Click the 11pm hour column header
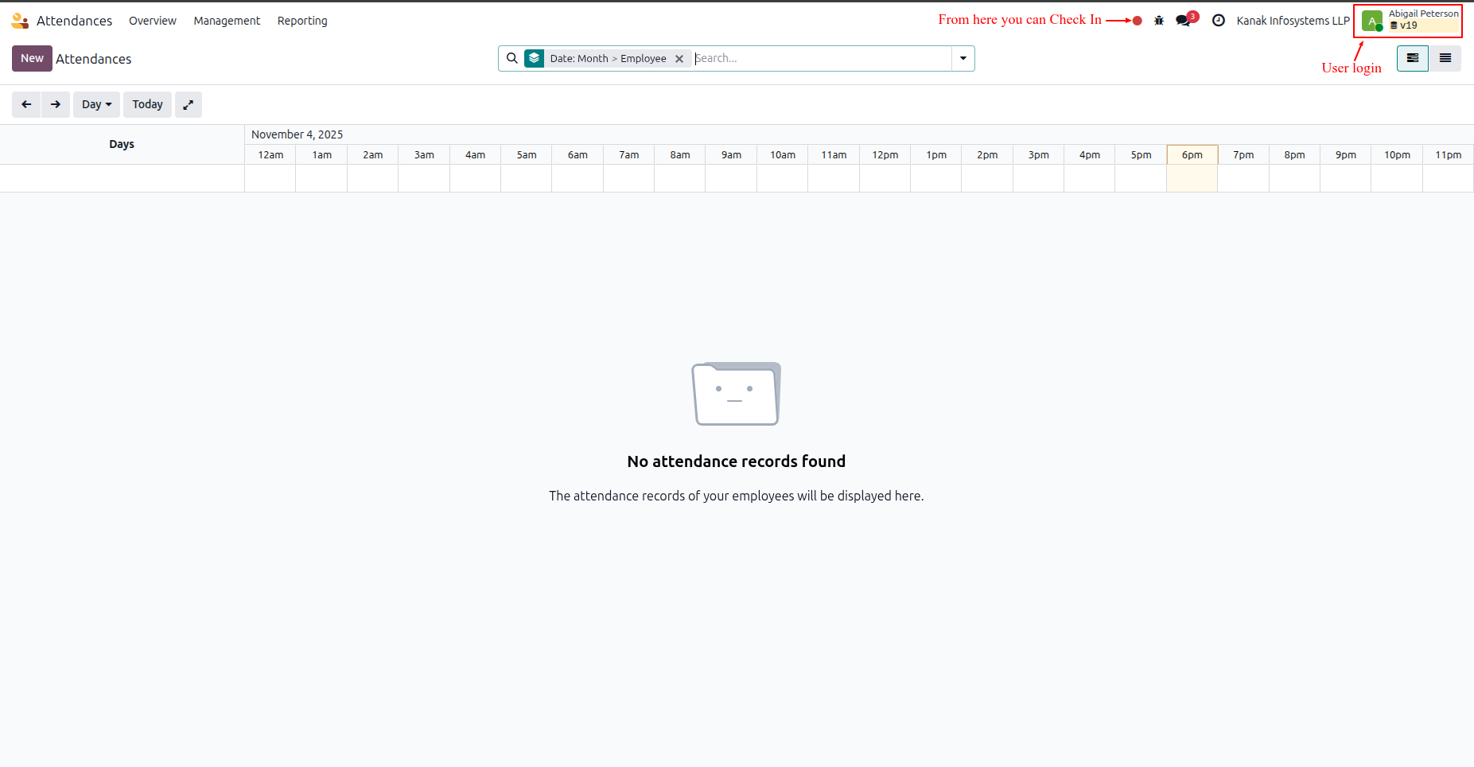 [x=1448, y=155]
